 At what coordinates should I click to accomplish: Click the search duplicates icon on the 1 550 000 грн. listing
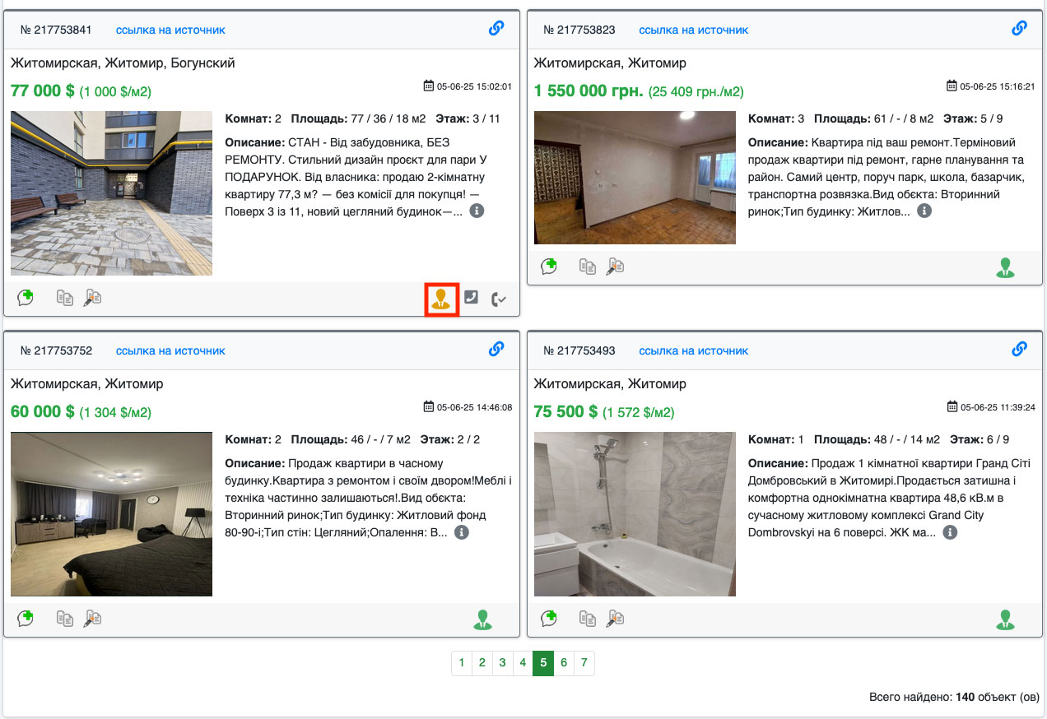615,266
